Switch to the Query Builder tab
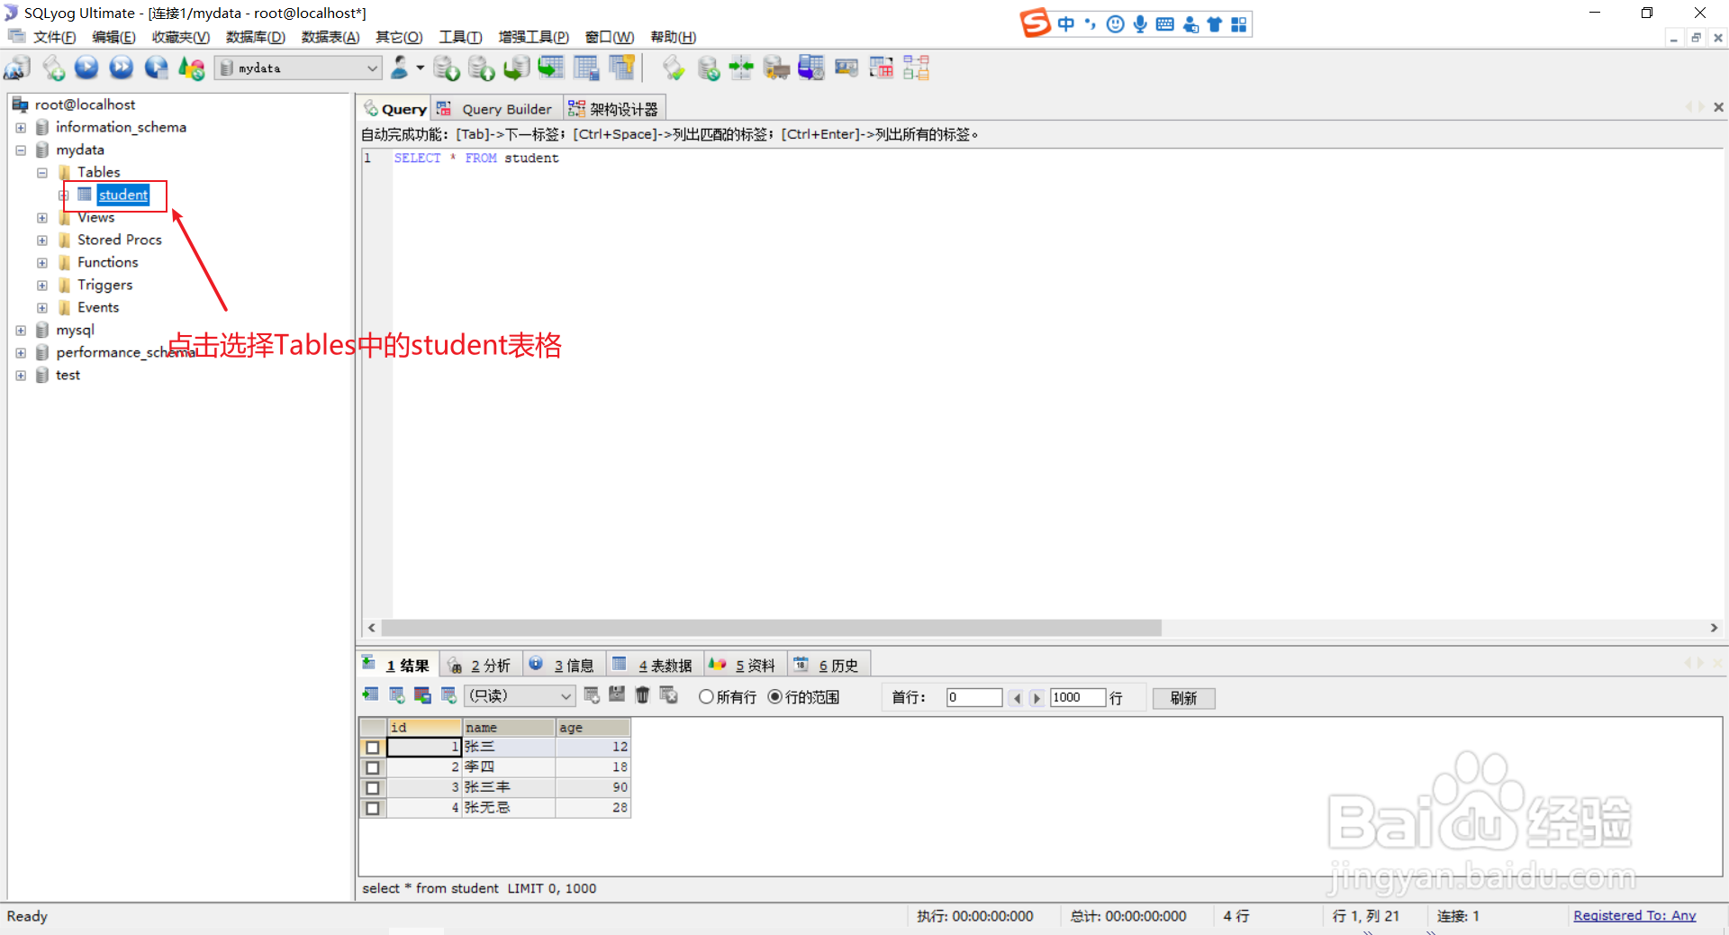 496,109
